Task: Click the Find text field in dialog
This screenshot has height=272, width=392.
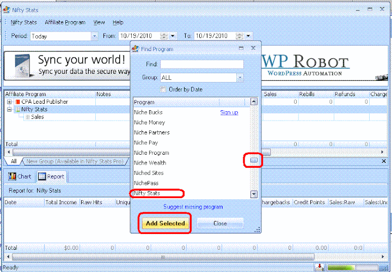Action: 202,64
